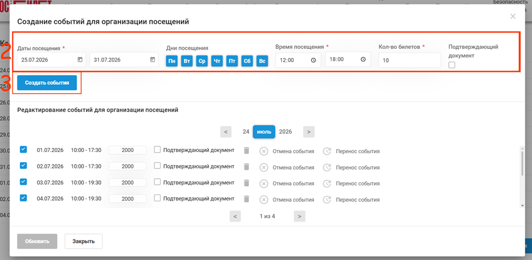Enable Подтверждающий документ for 03.07.2026 event
This screenshot has width=532, height=260.
157,182
